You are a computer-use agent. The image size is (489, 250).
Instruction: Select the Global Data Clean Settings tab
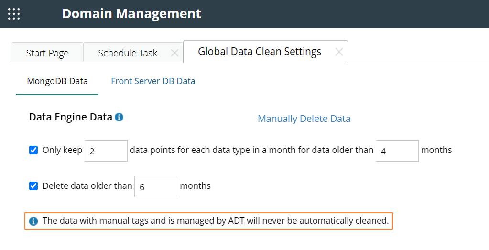click(x=260, y=52)
